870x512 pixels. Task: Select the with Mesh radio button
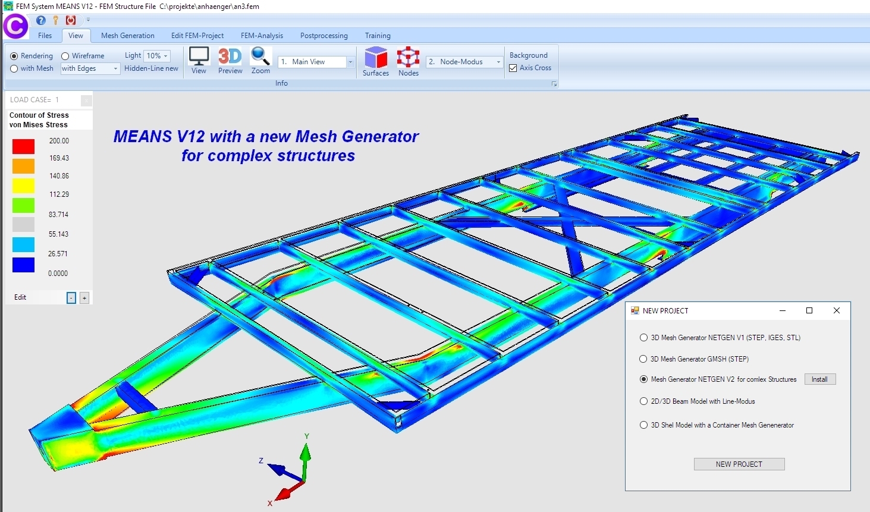[x=14, y=68]
